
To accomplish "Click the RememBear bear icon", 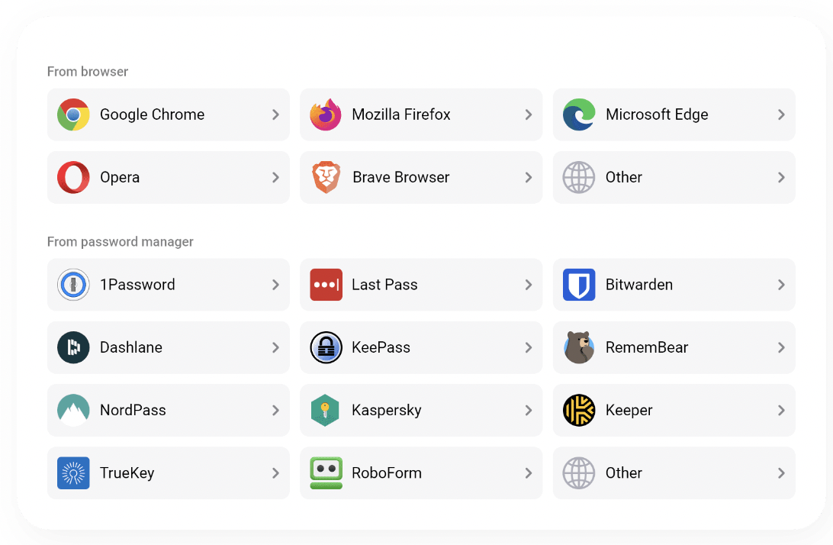I will pos(578,347).
